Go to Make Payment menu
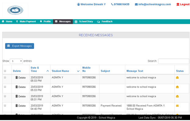190x121 pixels. tap(26, 21)
